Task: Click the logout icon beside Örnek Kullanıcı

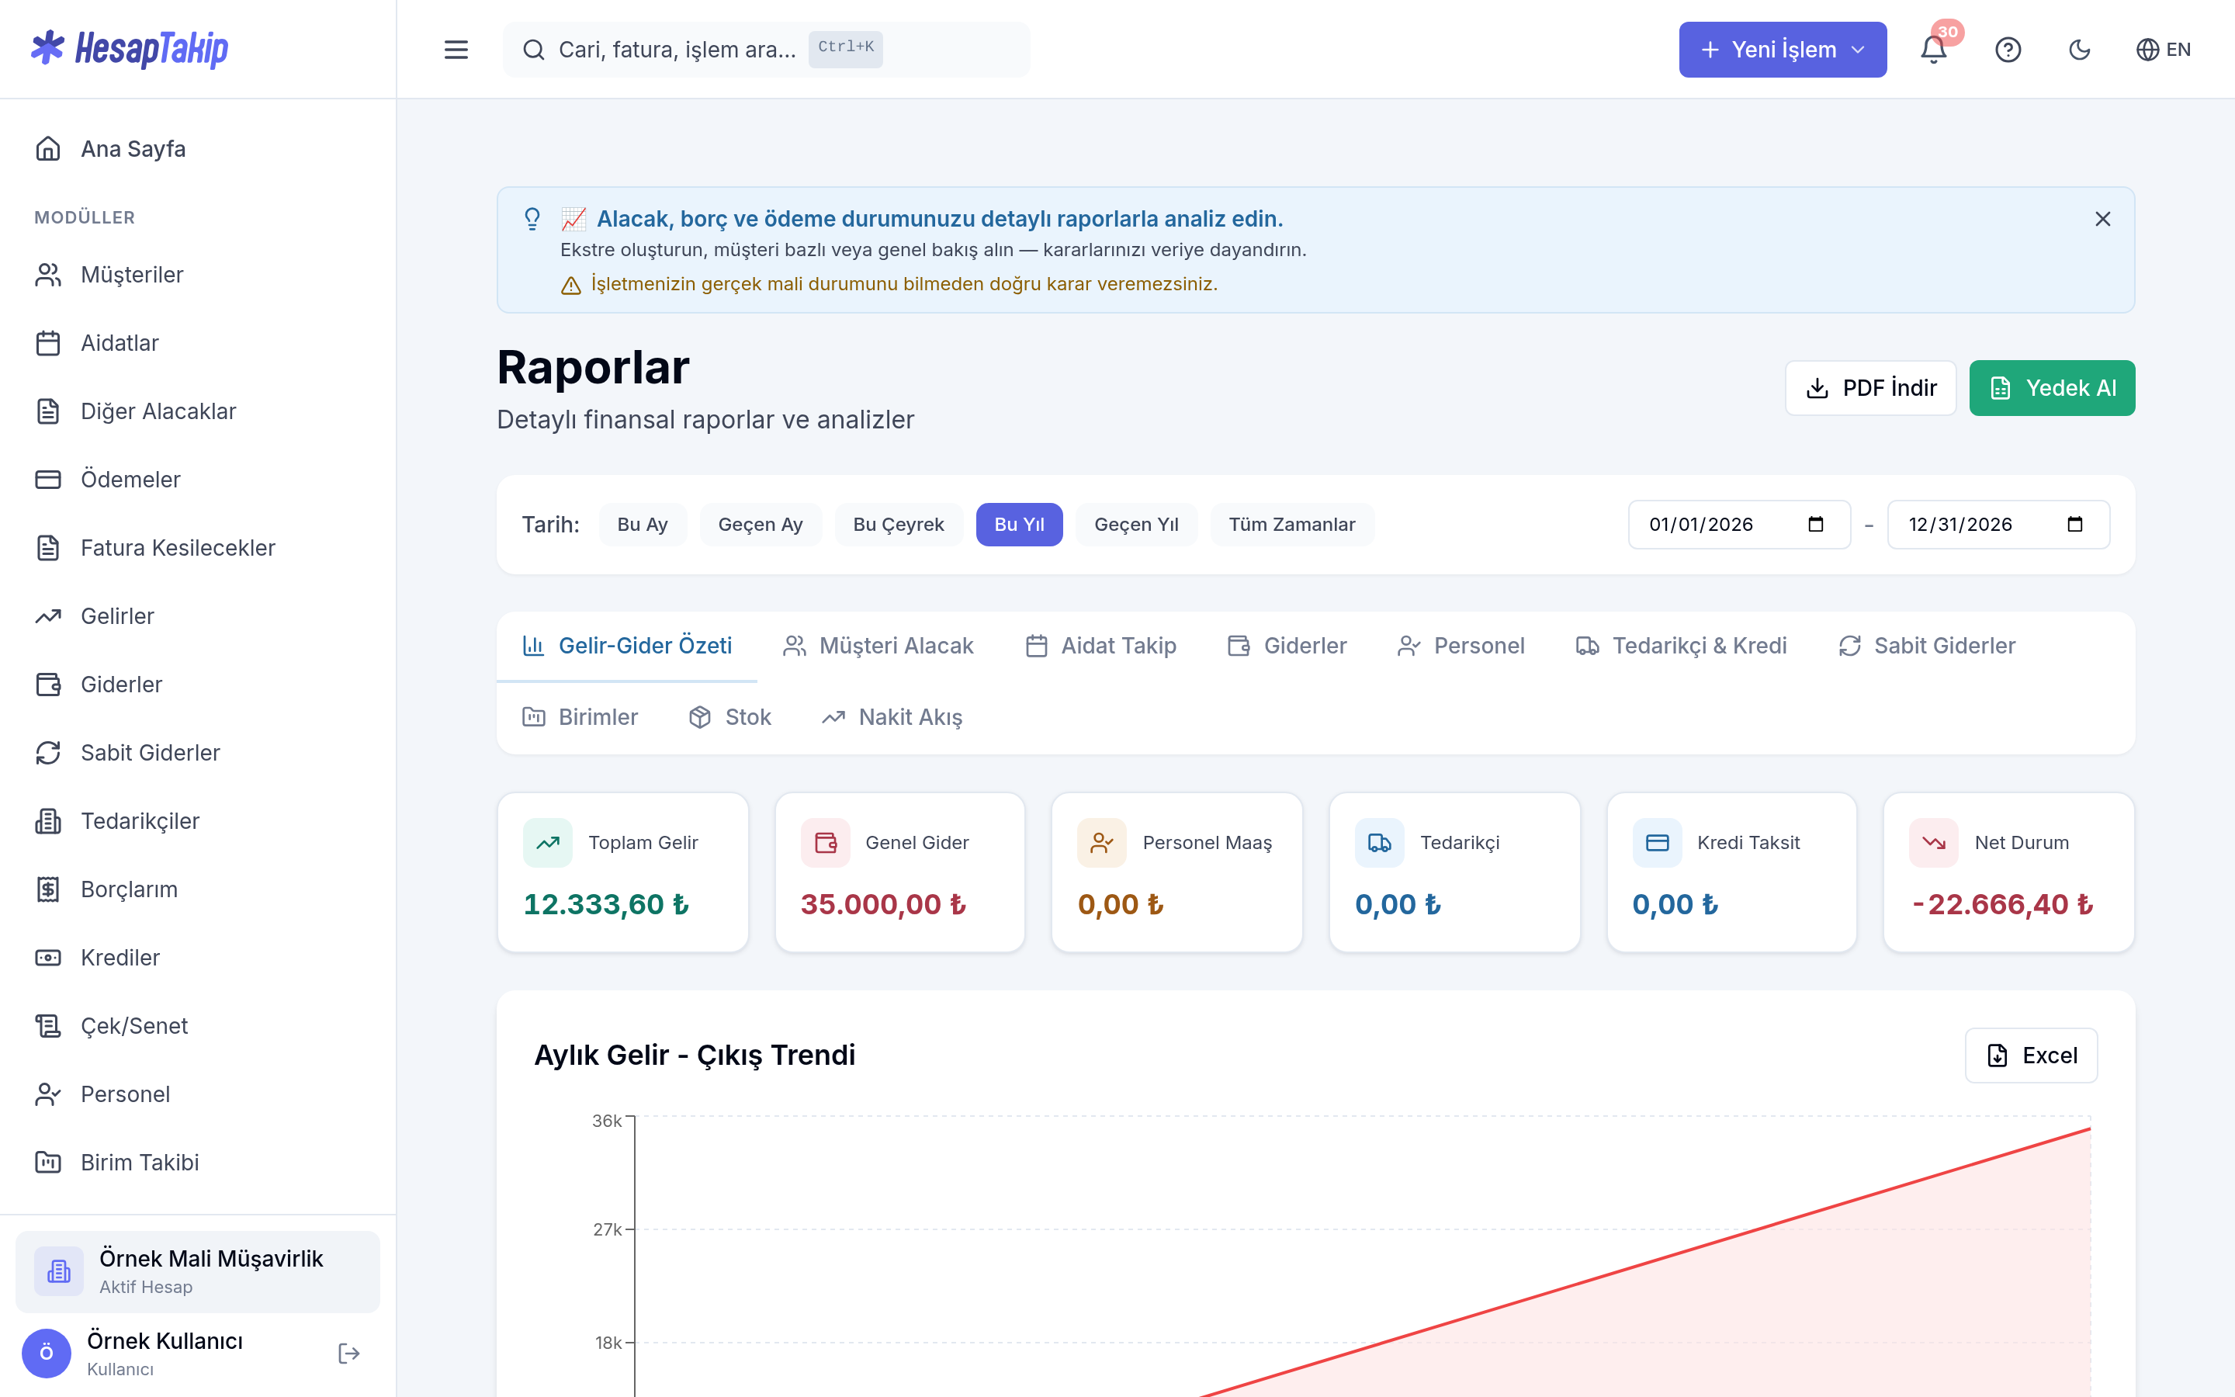Action: pos(349,1354)
